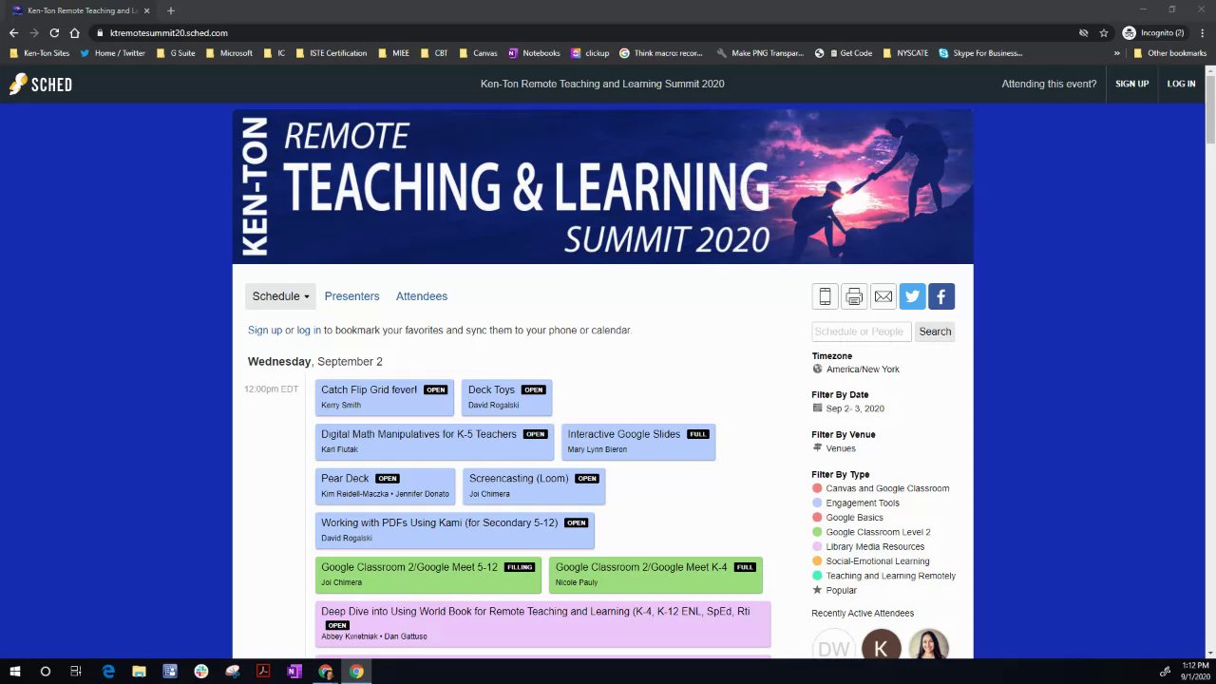
Task: Click LOG IN in header
Action: click(1181, 84)
